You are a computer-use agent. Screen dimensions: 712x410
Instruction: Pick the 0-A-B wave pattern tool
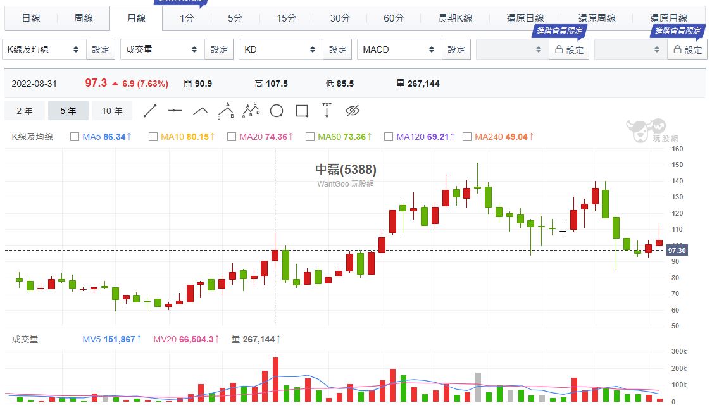[x=226, y=111]
